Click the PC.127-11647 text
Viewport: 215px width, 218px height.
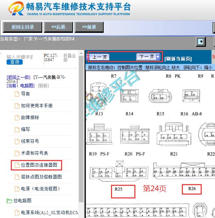tap(51, 58)
